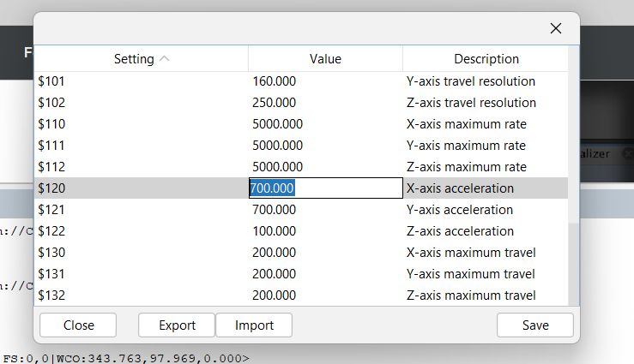Click the $121 value 700.000
Screen dimensions: 634x364
[x=275, y=210]
